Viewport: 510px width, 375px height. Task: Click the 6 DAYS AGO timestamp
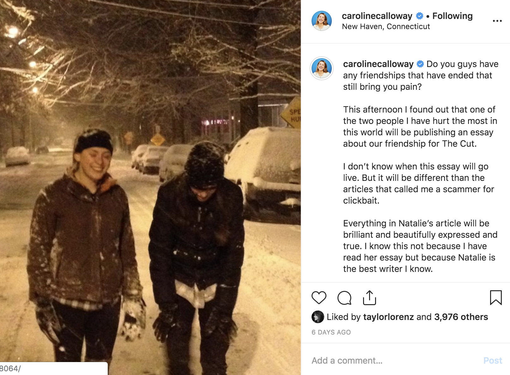(x=331, y=332)
